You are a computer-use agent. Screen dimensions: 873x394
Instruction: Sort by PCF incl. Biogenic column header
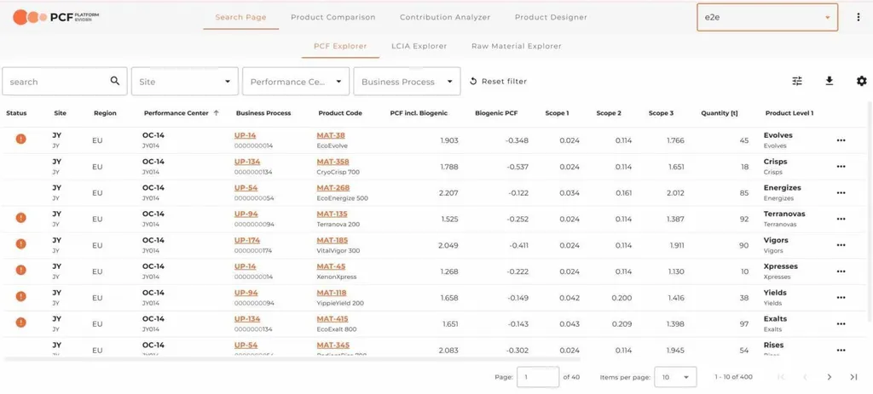point(419,113)
